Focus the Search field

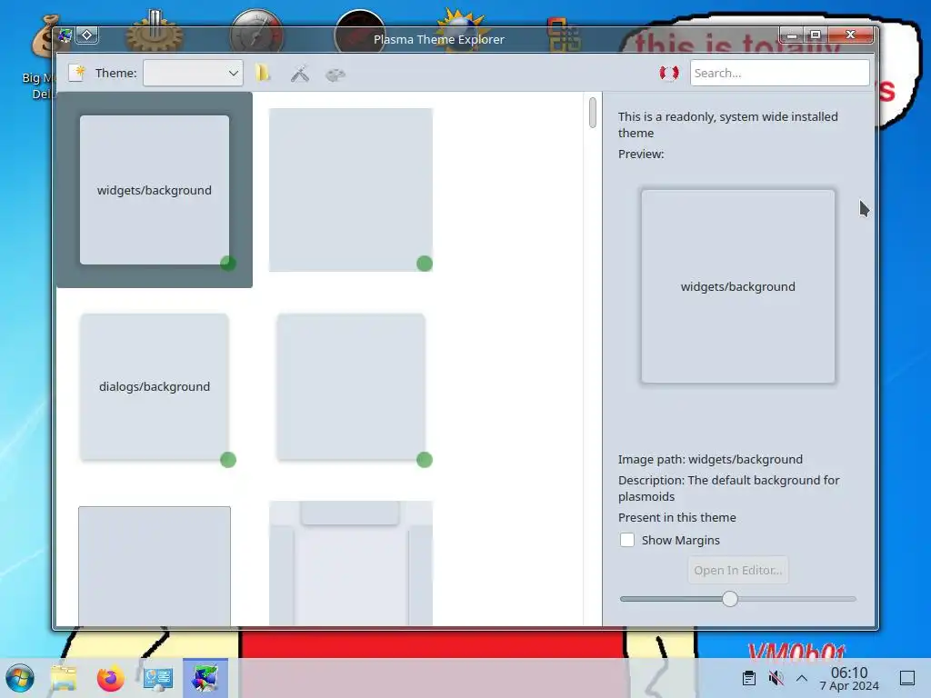pos(779,73)
